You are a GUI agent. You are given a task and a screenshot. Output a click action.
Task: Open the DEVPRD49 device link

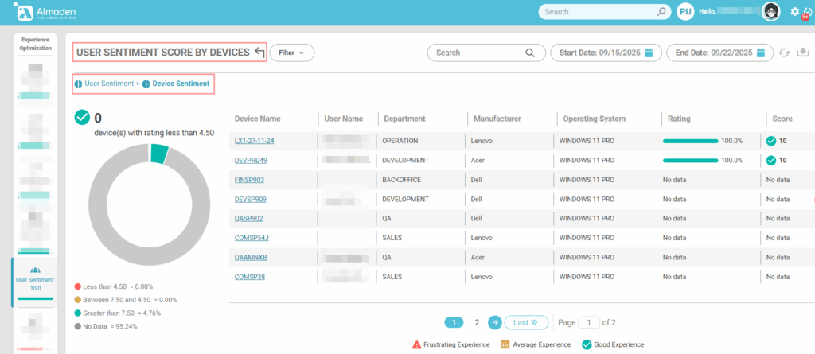[x=251, y=160]
